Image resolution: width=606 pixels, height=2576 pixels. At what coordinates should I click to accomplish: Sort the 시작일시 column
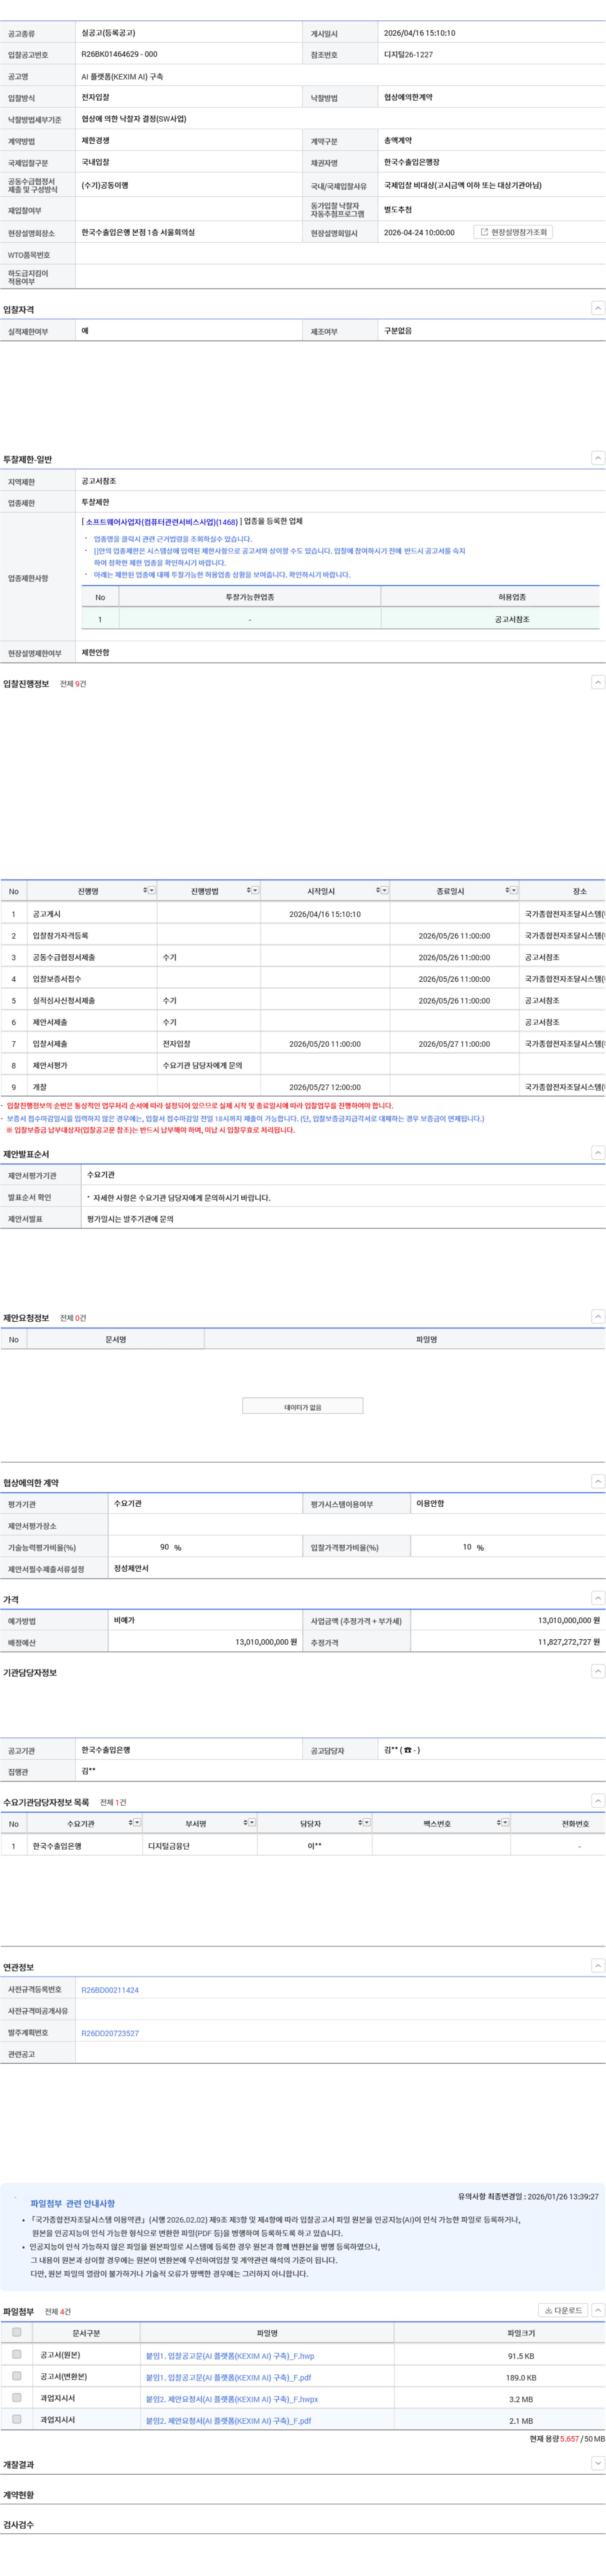378,890
